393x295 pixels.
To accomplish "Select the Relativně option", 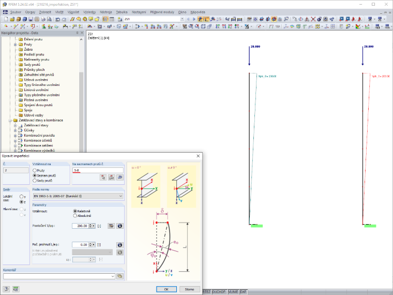I will coord(75,211).
